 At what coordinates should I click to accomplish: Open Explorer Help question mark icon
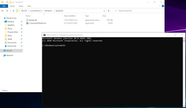point(163,6)
